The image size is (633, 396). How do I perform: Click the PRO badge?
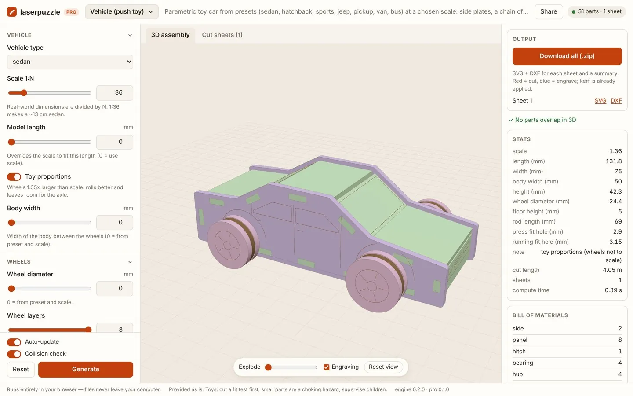[71, 12]
